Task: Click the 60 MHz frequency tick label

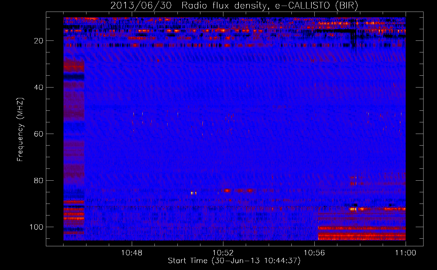Action: point(39,134)
